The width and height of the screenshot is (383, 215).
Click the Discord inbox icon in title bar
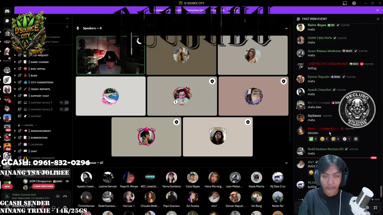tap(345, 3)
